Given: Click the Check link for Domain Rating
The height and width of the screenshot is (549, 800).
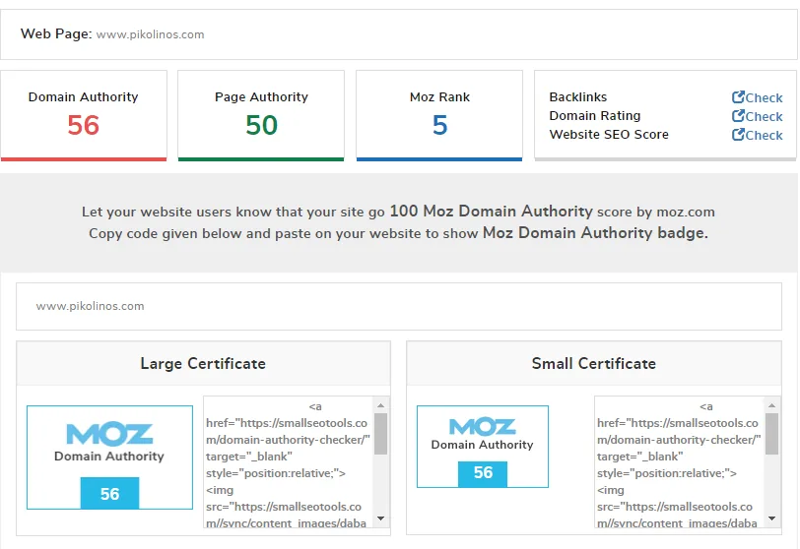Looking at the screenshot, I should tap(757, 116).
